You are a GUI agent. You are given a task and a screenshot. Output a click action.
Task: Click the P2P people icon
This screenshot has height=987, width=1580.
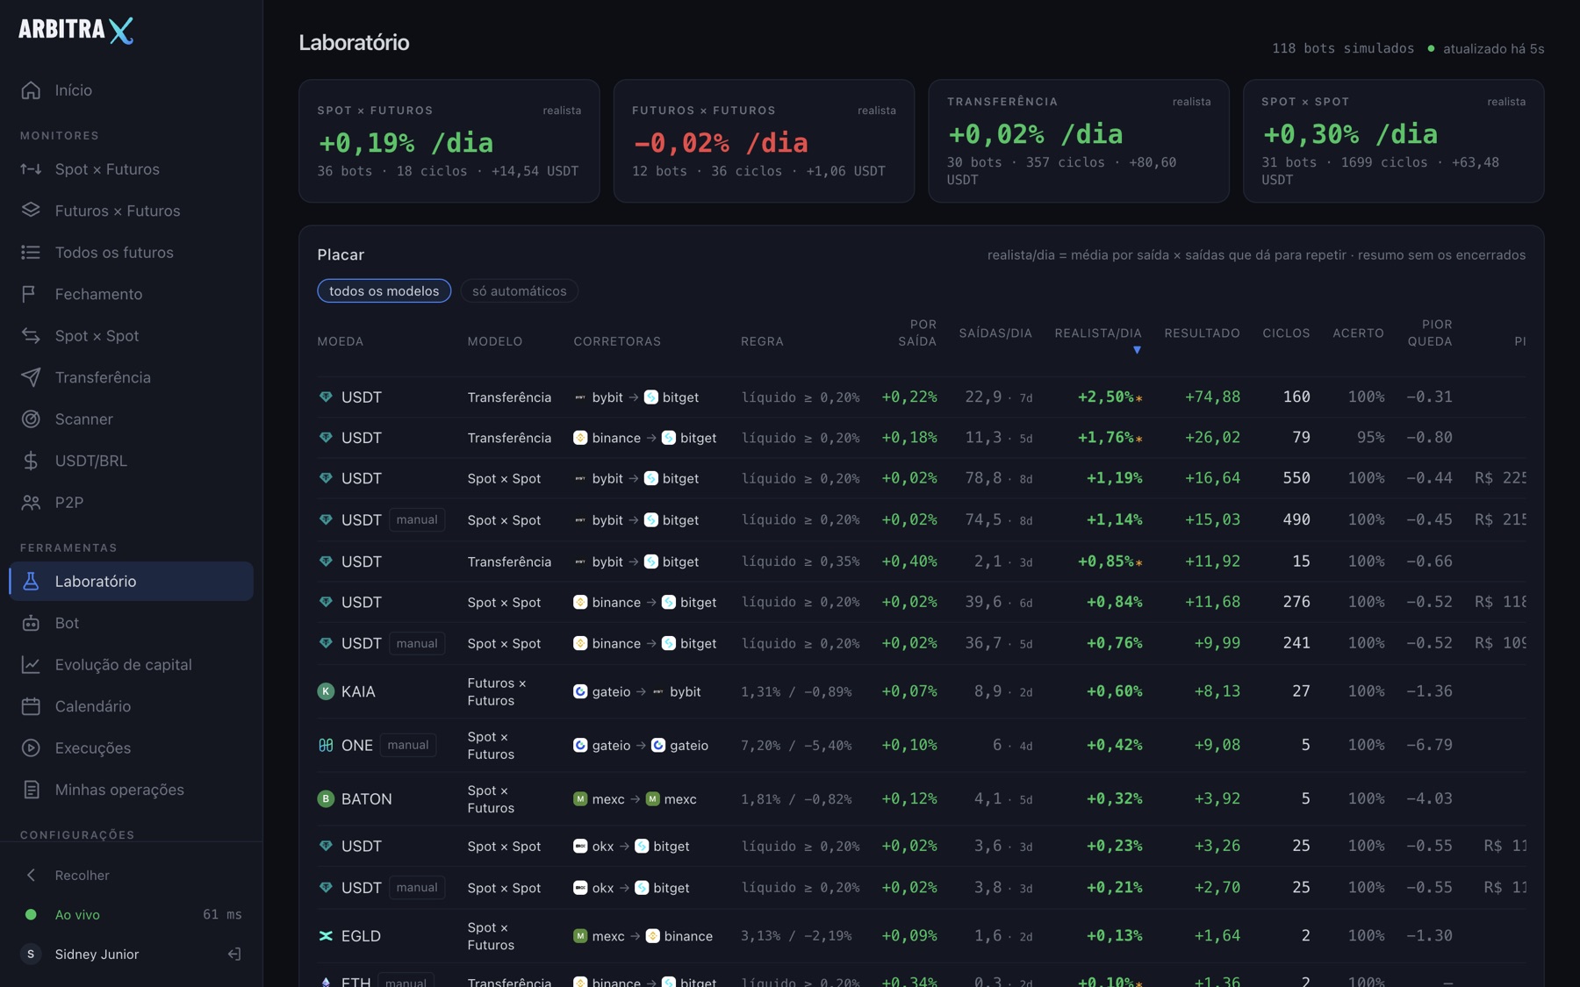[x=31, y=503]
